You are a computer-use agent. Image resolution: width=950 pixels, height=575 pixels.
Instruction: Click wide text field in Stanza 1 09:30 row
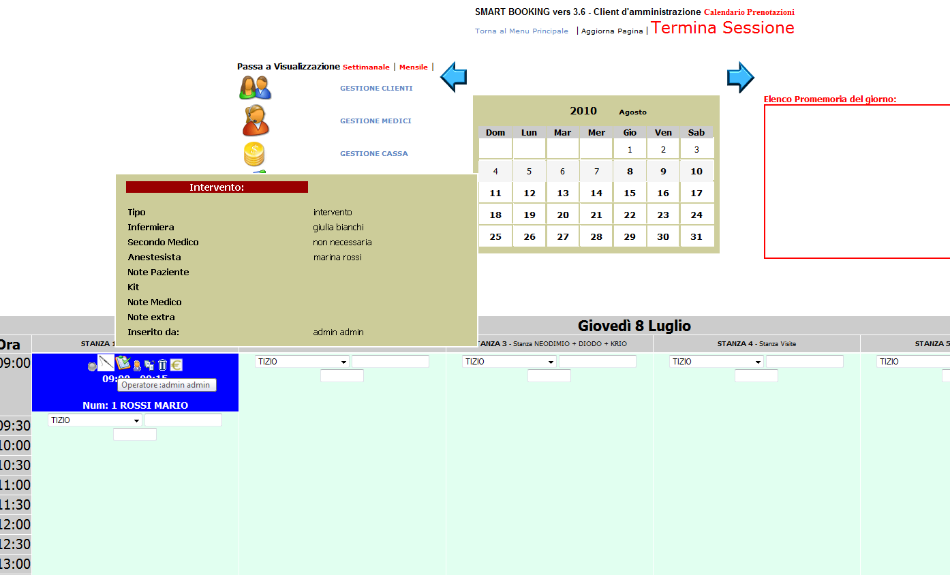click(x=183, y=420)
